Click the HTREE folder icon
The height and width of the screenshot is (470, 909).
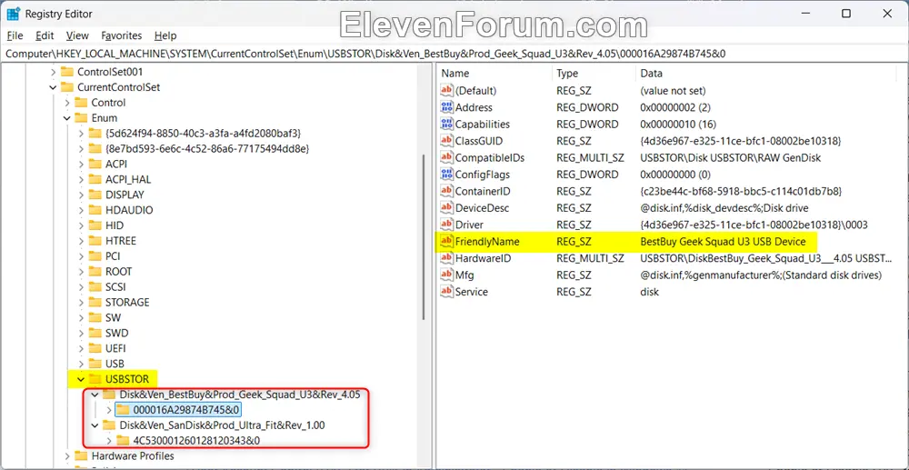95,241
